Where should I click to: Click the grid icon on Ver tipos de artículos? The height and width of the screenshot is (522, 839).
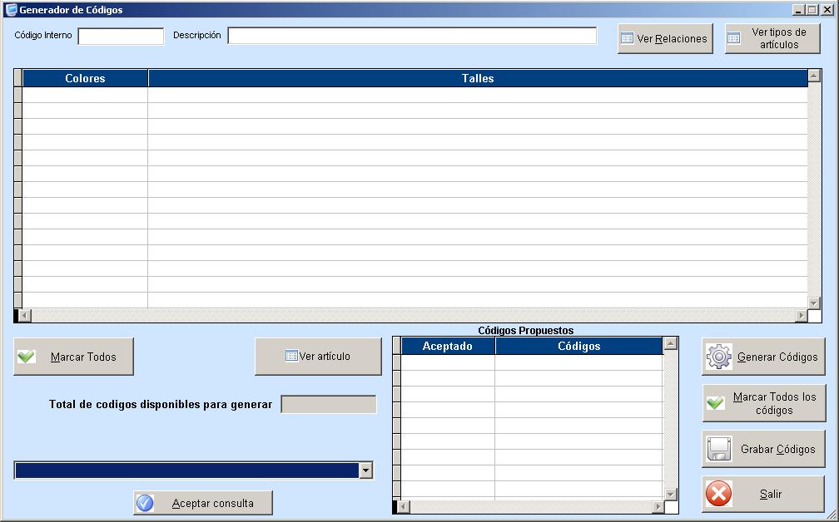[x=733, y=38]
